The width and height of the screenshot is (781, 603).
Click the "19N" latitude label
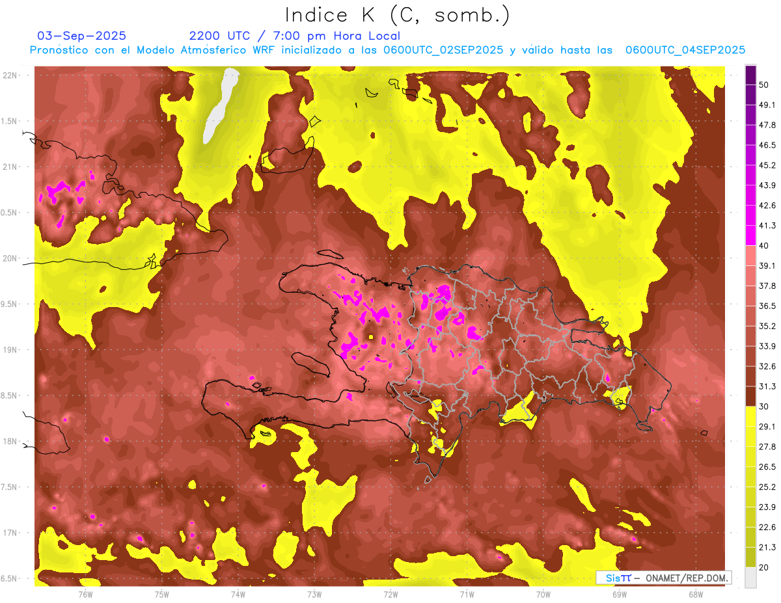pos(10,349)
